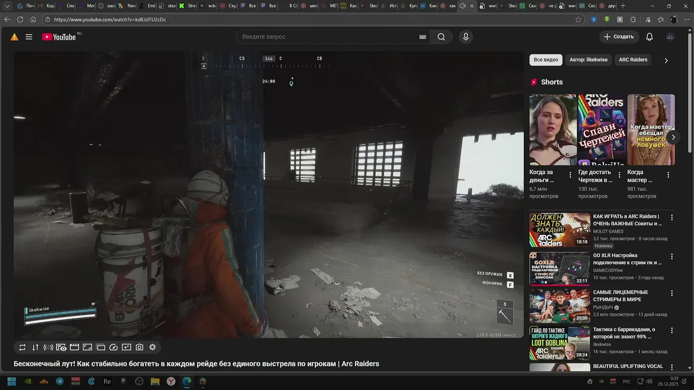Open the 28:24 Loot Goblin video thumbnail

pos(560,343)
